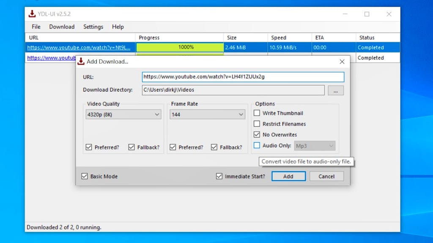
Task: Uncheck the No Overwrites option
Action: point(257,135)
